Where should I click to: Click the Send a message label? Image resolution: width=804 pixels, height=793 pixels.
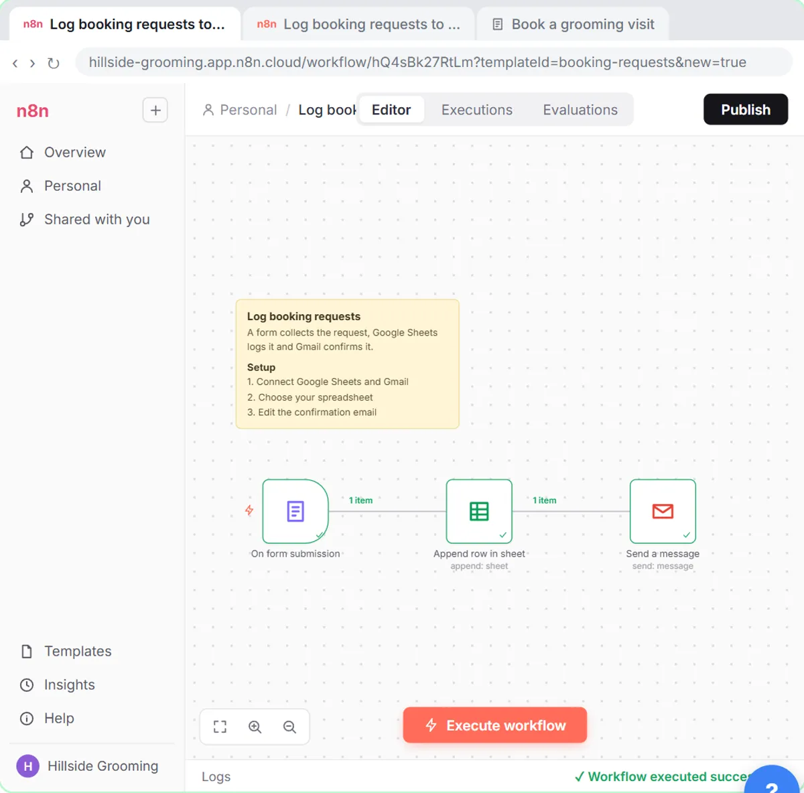pyautogui.click(x=663, y=554)
